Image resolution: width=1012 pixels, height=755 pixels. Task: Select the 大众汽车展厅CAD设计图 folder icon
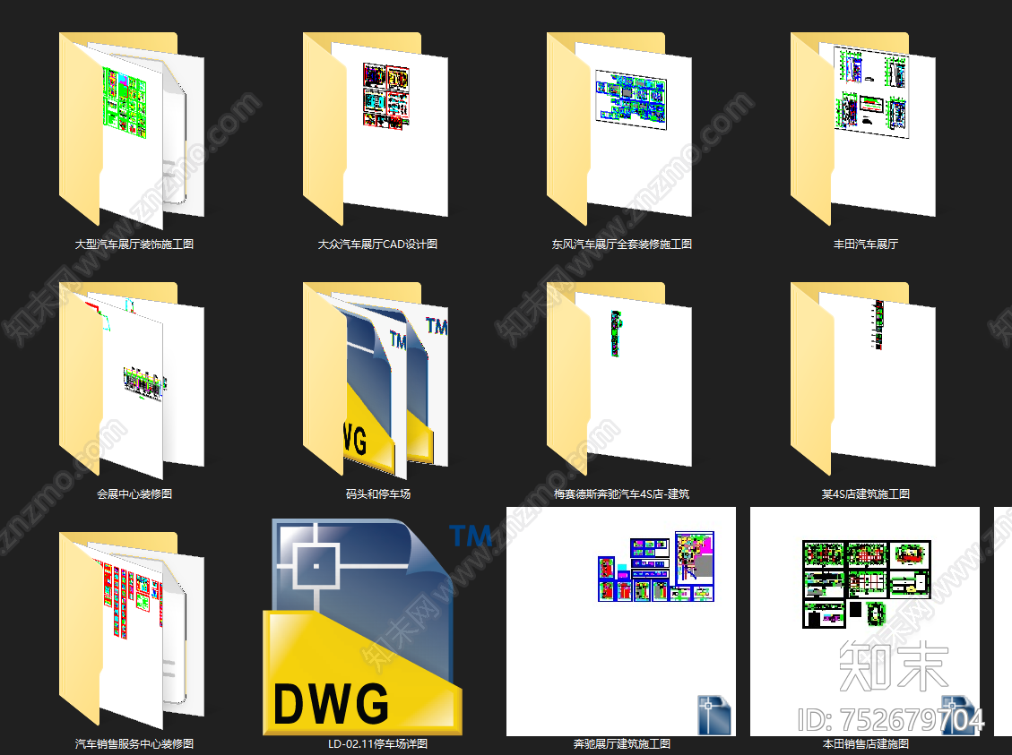(x=376, y=130)
